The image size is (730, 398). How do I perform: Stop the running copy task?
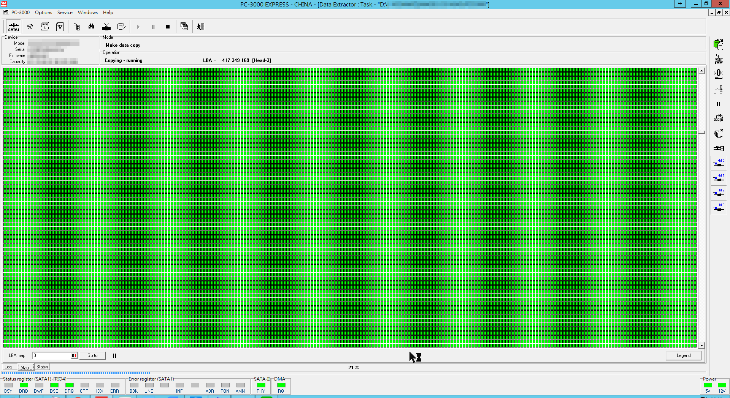pos(168,27)
